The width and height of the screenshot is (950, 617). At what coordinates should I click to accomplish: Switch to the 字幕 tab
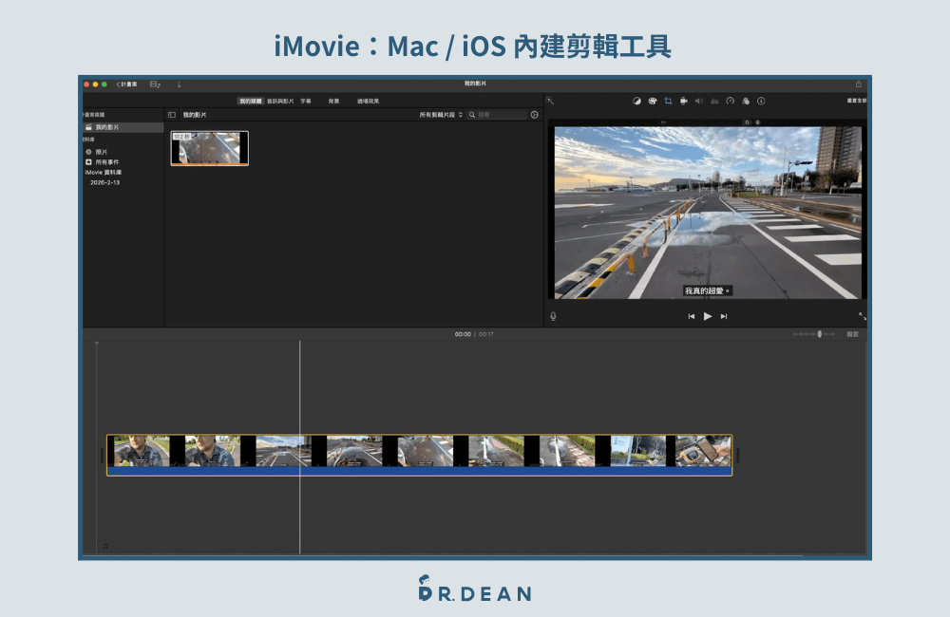(x=305, y=102)
